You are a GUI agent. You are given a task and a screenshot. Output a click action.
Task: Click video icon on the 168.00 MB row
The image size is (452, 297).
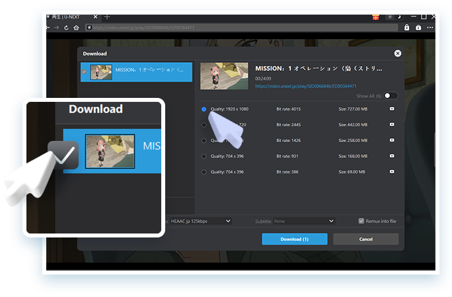click(x=392, y=156)
